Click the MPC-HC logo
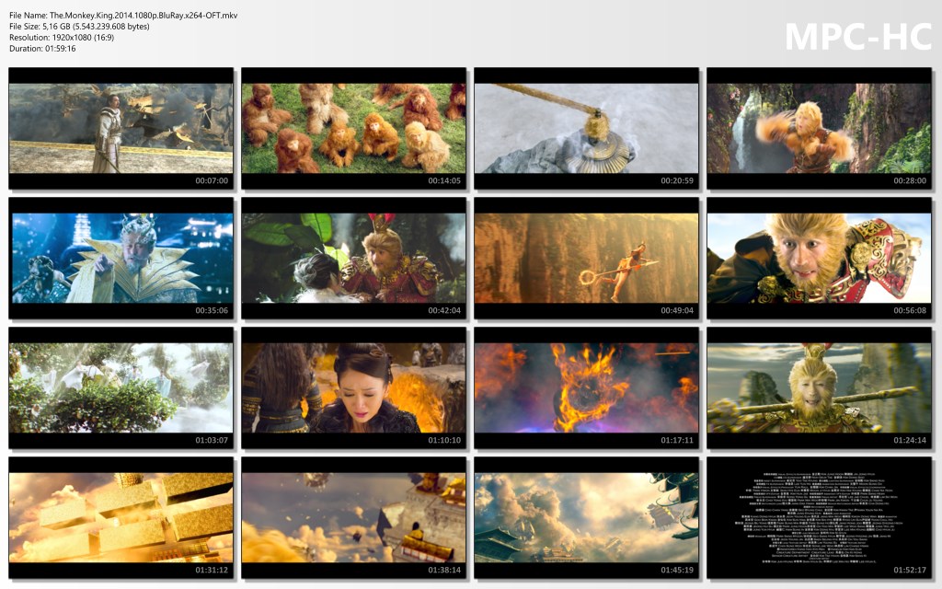Viewport: 942px width, 589px height. pyautogui.click(x=857, y=36)
